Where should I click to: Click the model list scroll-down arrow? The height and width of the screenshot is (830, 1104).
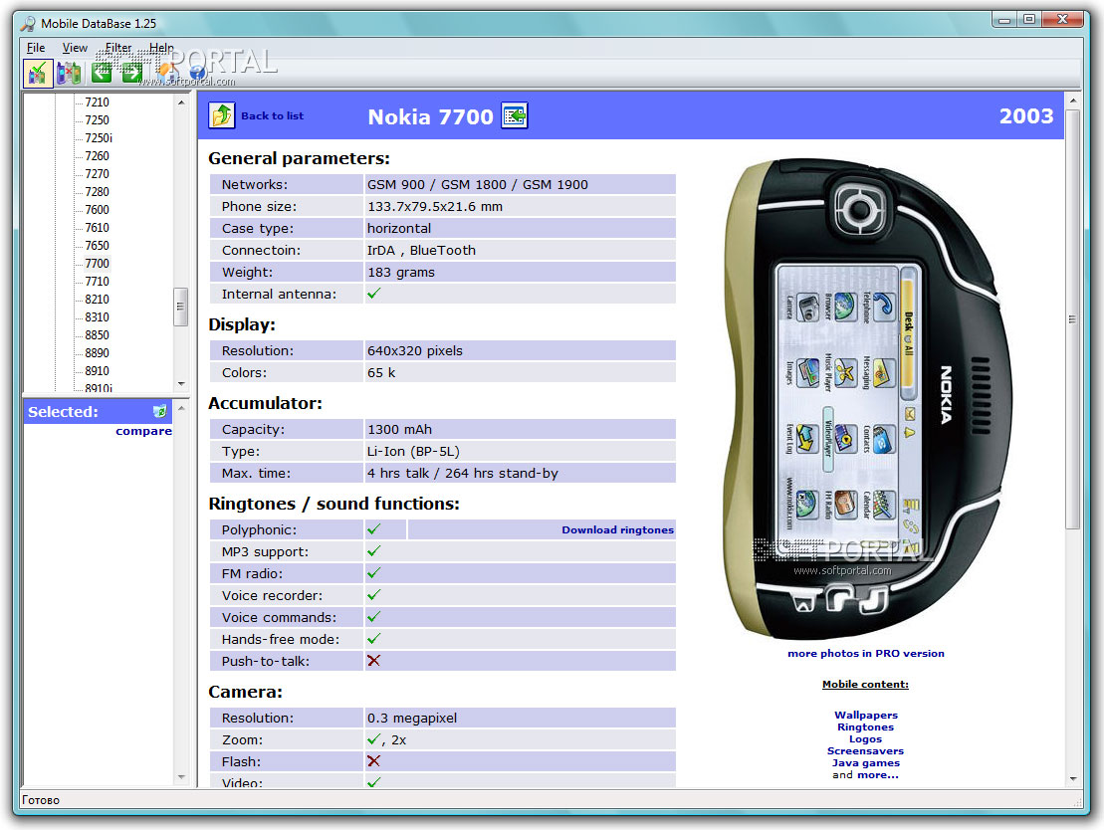tap(181, 384)
